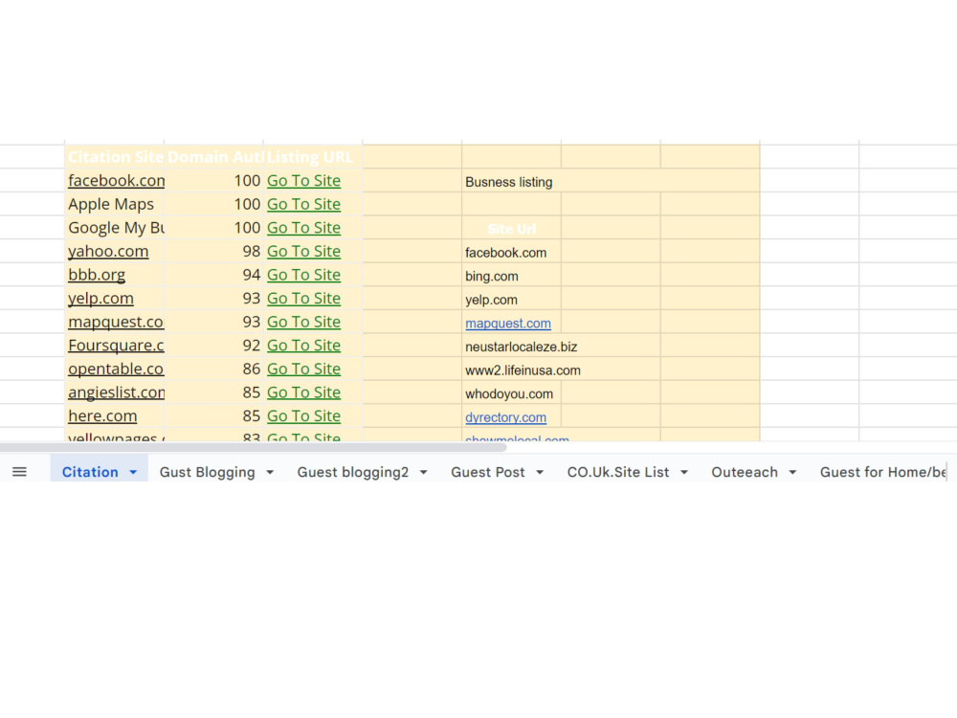Open the Foursquare citation link
Viewport: 957px width, 718px height.
coord(116,345)
